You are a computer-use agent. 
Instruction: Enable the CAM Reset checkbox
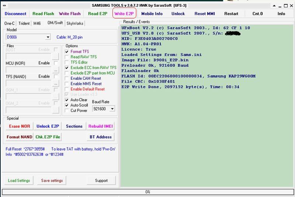(x=67, y=78)
